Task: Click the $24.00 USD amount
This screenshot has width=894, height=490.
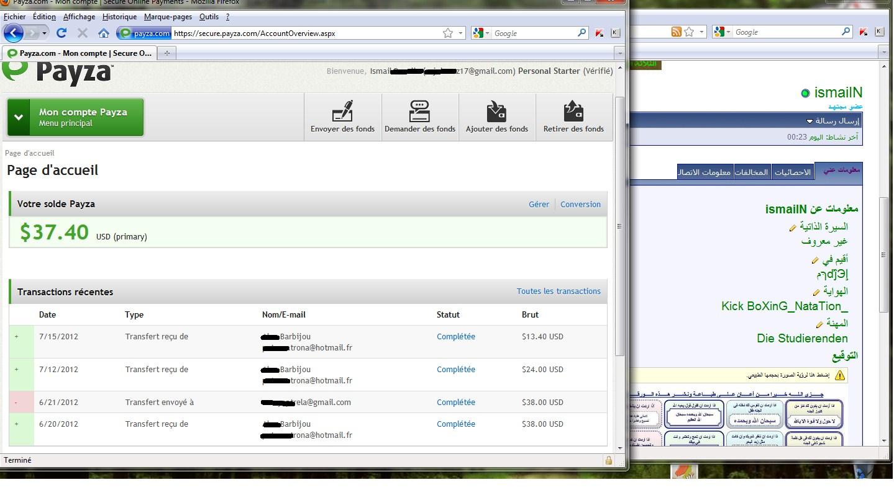Action: pos(542,369)
